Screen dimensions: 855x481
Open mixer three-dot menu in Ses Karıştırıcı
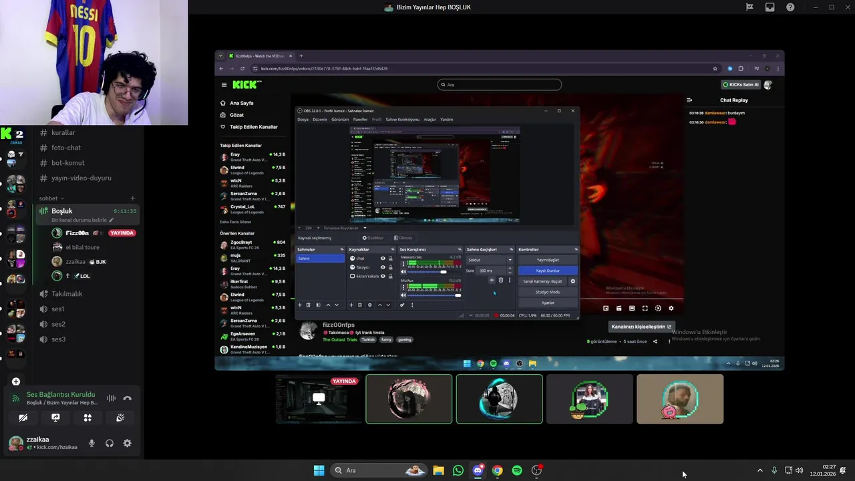click(x=412, y=305)
